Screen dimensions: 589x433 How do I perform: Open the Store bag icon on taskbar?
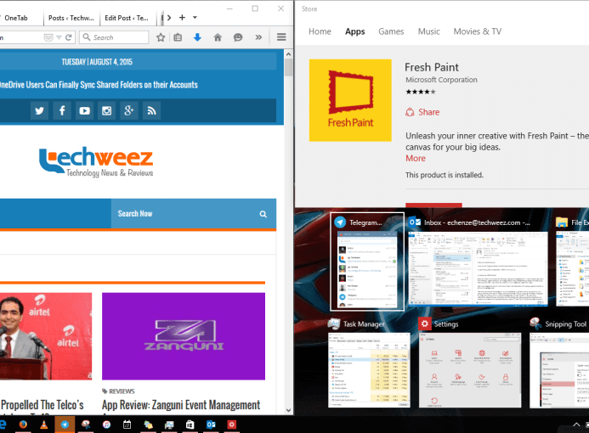click(x=190, y=425)
